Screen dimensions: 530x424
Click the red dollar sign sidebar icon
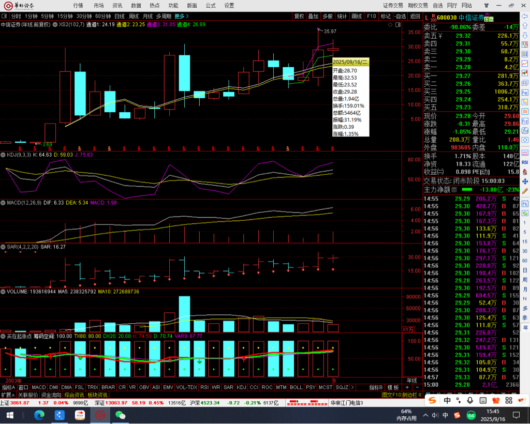pyautogui.click(x=525, y=172)
